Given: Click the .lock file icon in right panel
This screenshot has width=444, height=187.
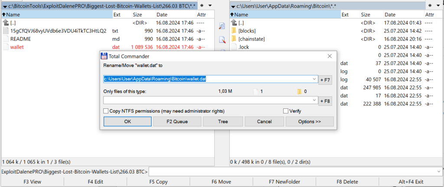Looking at the screenshot, I should 234,47.
